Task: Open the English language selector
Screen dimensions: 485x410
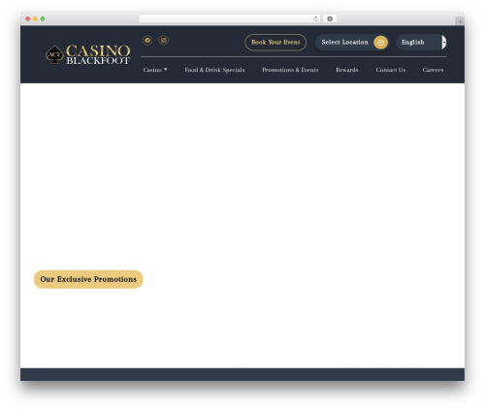Action: (421, 43)
